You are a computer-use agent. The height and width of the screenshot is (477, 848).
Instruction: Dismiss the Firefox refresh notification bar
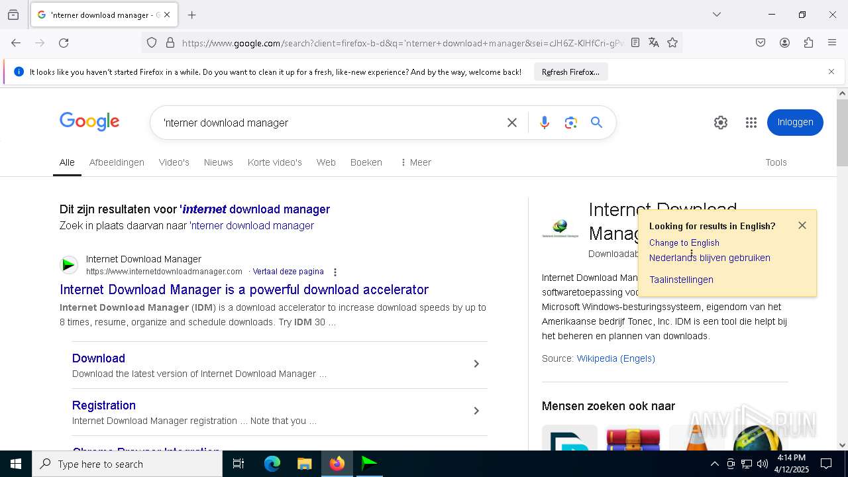coord(831,72)
